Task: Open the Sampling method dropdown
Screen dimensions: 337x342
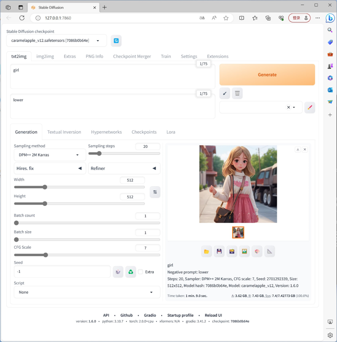Action: pyautogui.click(x=50, y=155)
